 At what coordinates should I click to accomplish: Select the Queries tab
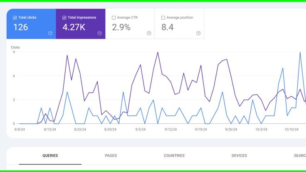coord(50,156)
